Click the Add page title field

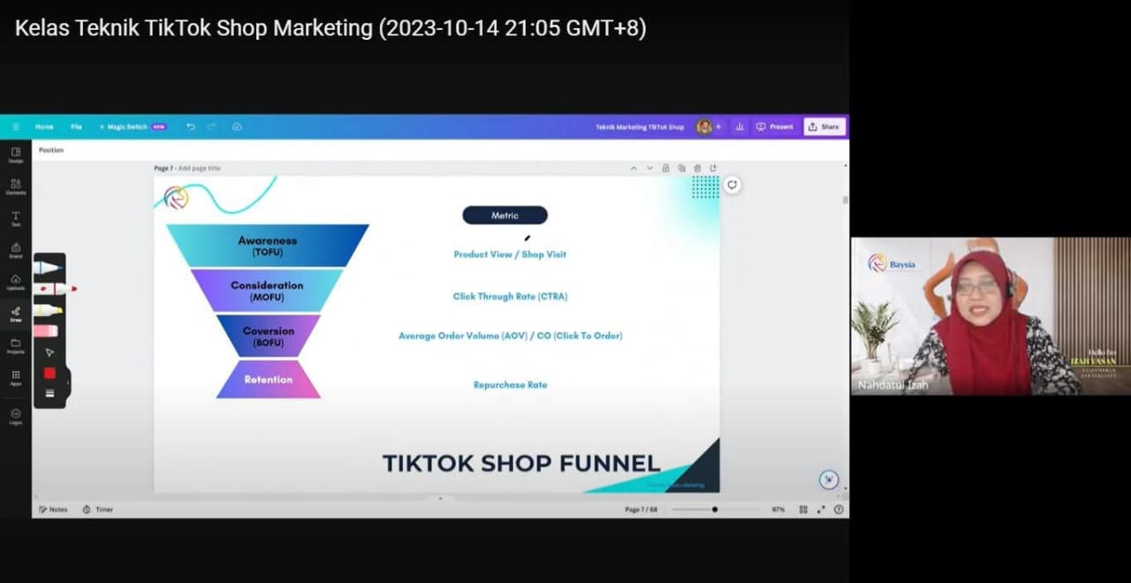[x=199, y=168]
